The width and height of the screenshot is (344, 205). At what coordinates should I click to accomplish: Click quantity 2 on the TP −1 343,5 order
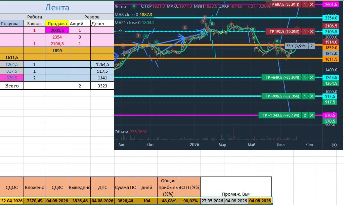(x=305, y=115)
